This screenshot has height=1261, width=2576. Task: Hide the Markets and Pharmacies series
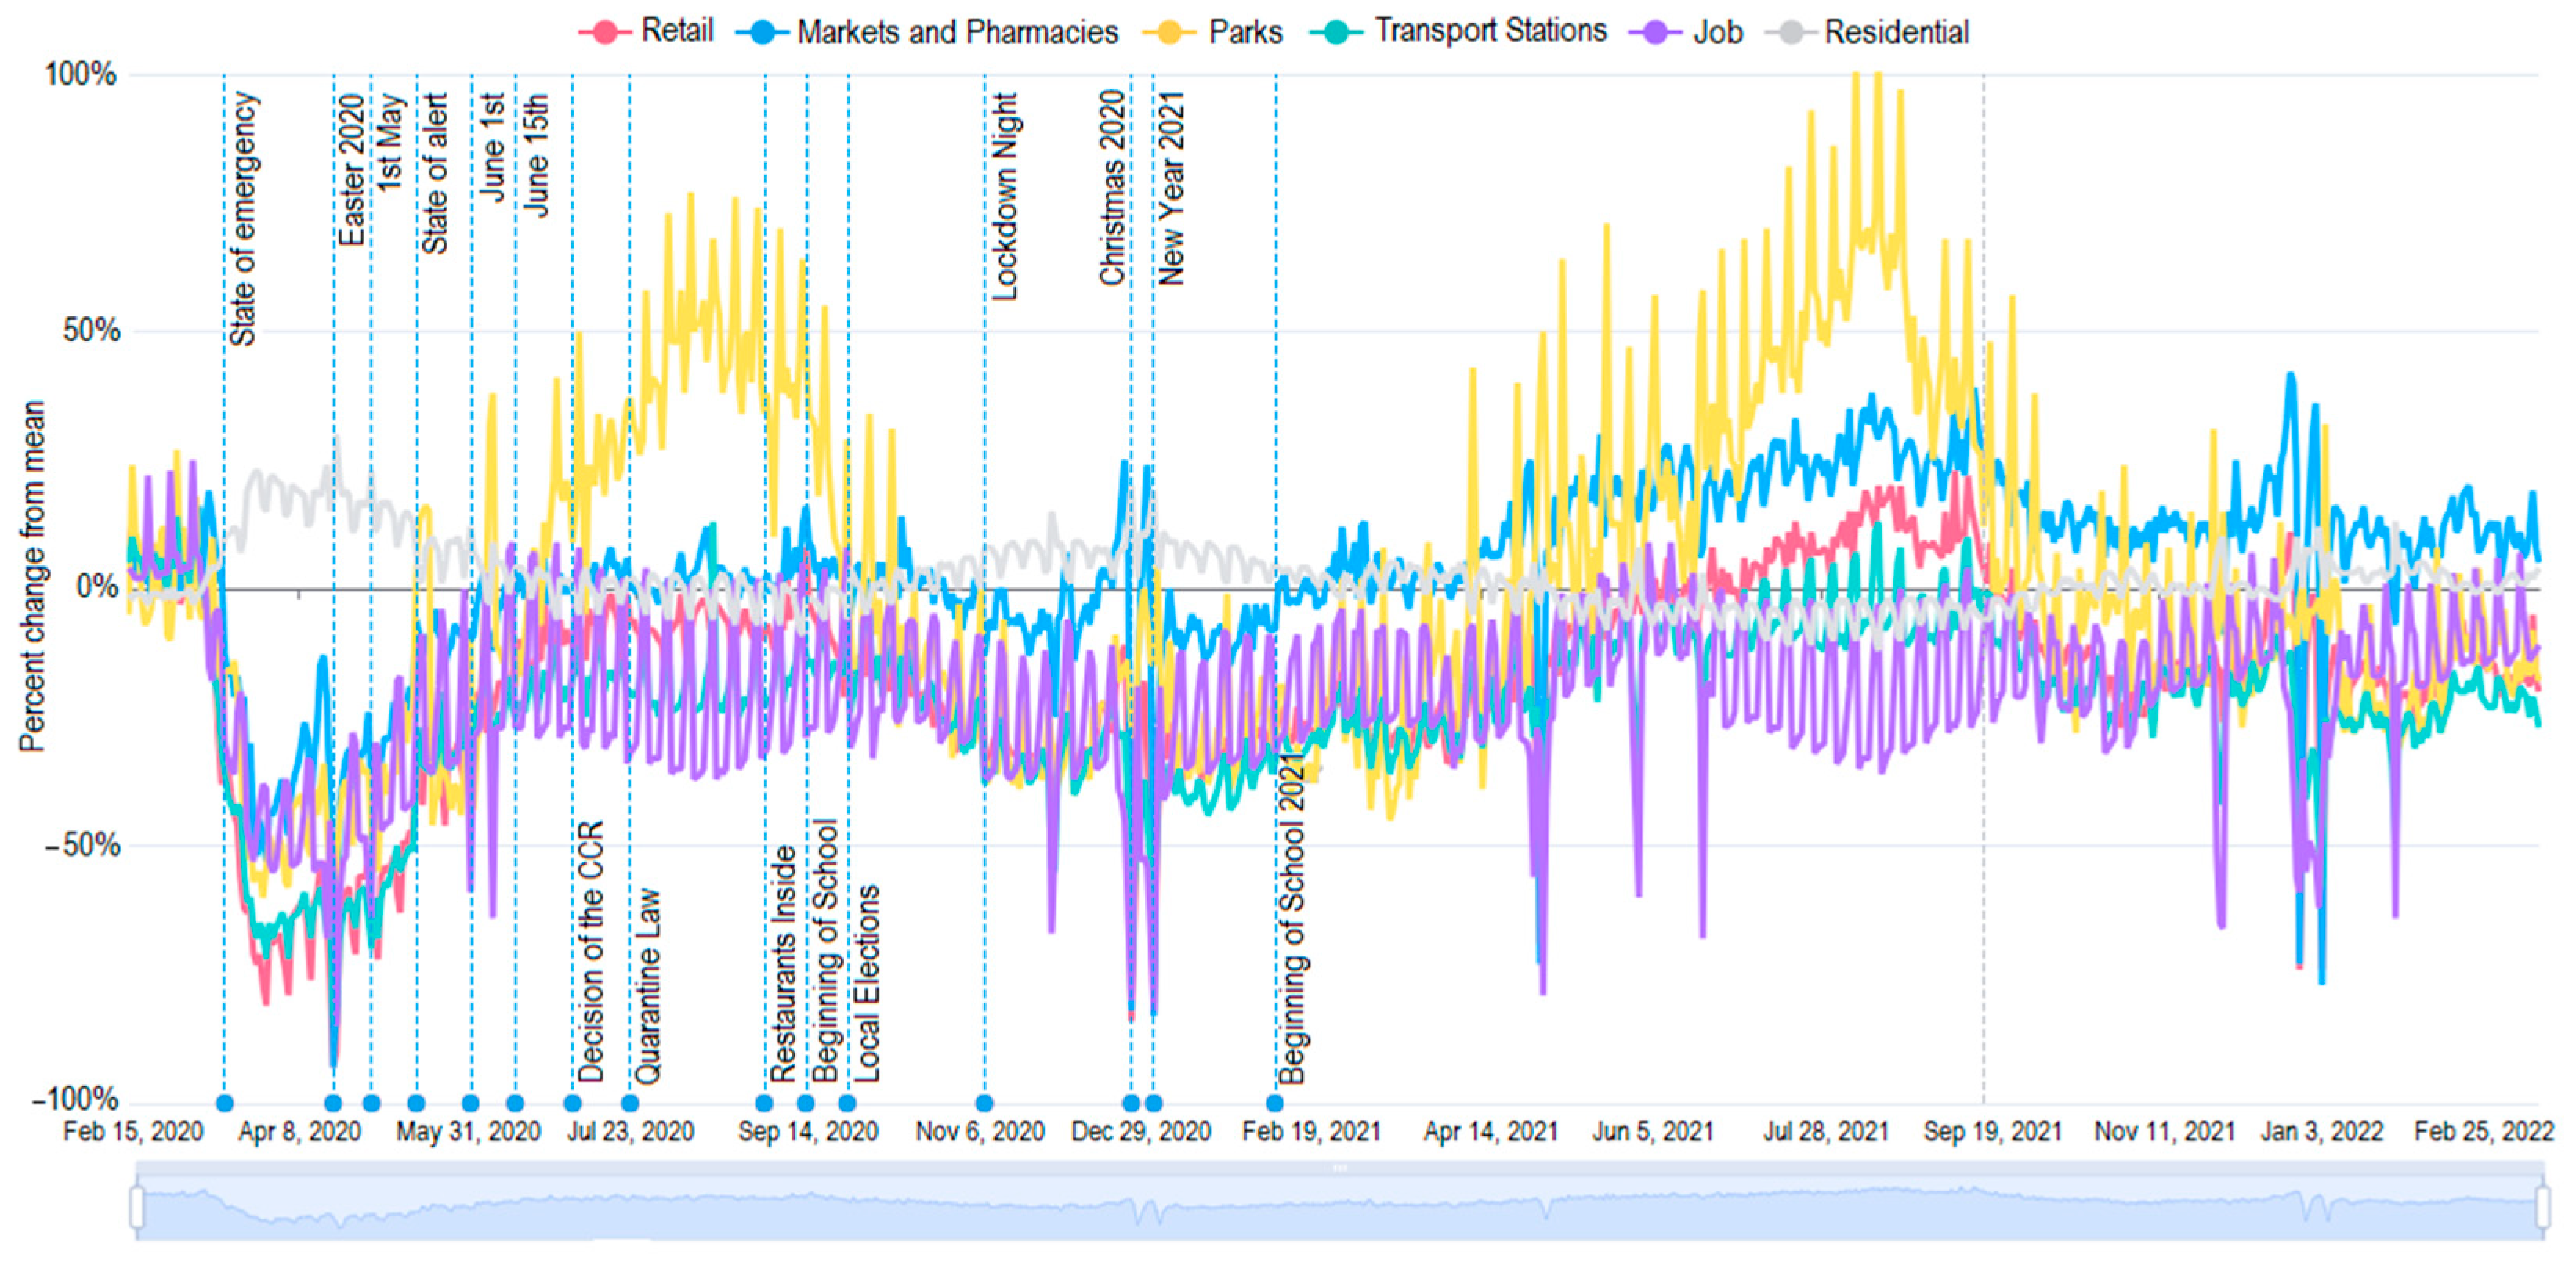pos(762,32)
